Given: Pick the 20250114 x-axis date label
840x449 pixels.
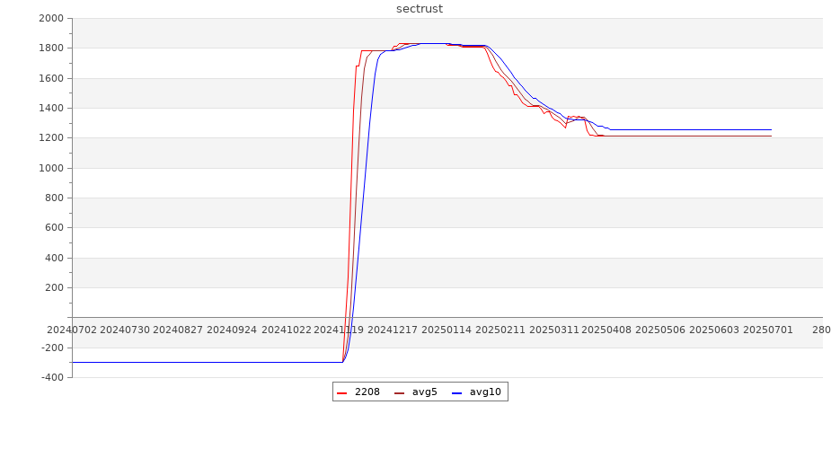Looking at the screenshot, I should tap(446, 330).
